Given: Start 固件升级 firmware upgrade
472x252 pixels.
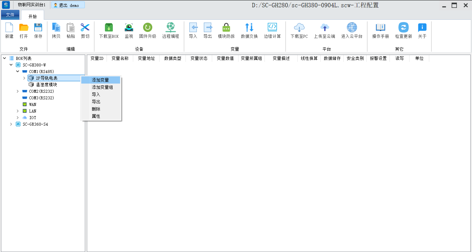Looking at the screenshot, I should coord(147,28).
